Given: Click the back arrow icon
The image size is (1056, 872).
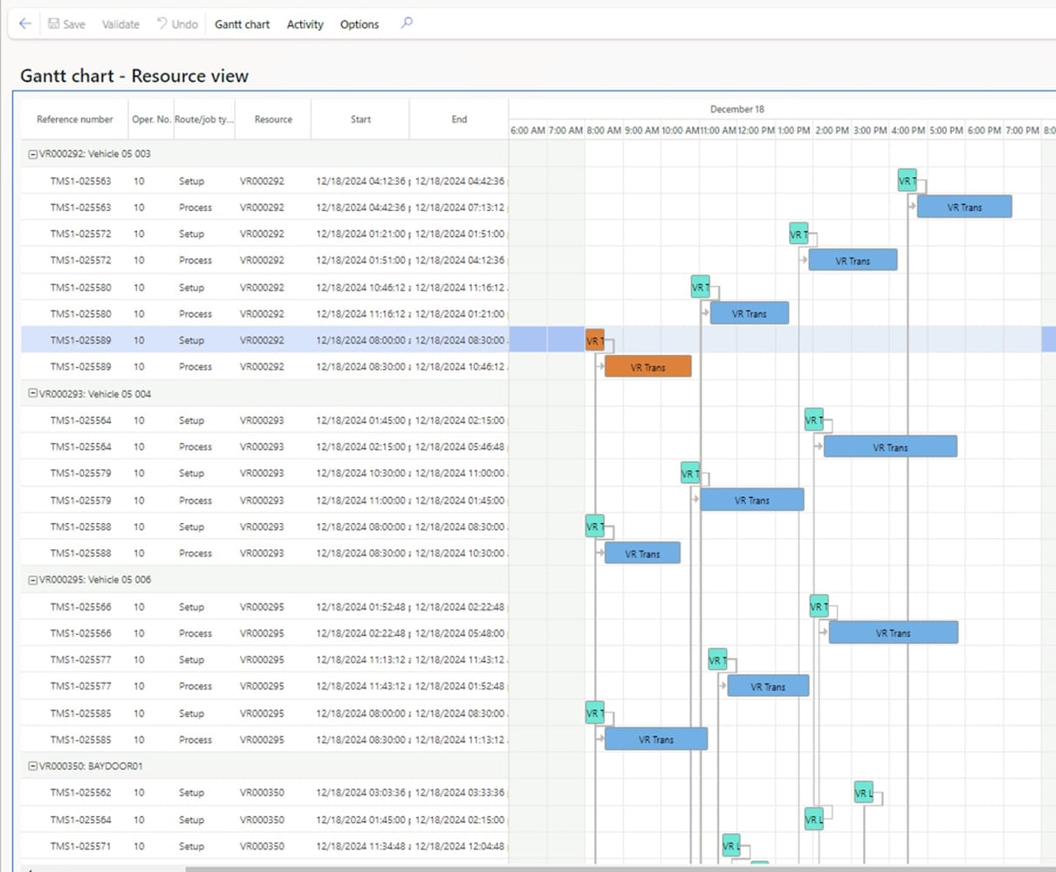Looking at the screenshot, I should [25, 24].
